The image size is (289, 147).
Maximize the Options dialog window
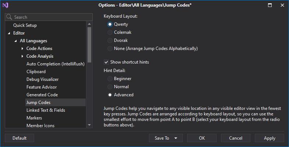tap(270, 5)
